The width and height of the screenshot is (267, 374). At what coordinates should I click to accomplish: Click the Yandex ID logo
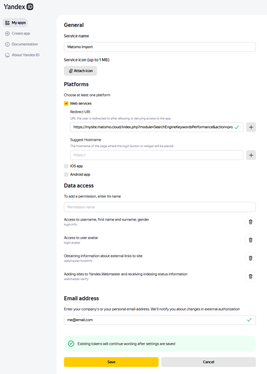pos(18,7)
